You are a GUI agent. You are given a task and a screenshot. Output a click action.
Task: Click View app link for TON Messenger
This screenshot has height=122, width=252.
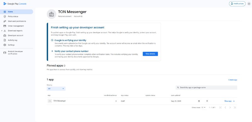pos(229,101)
